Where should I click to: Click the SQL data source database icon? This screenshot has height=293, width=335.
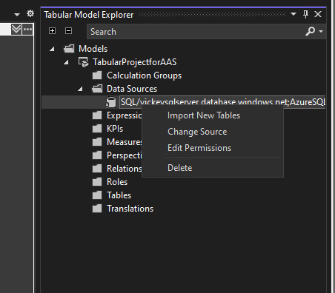pyautogui.click(x=111, y=102)
